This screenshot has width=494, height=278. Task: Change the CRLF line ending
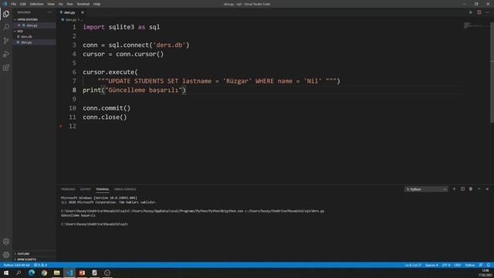point(458,265)
